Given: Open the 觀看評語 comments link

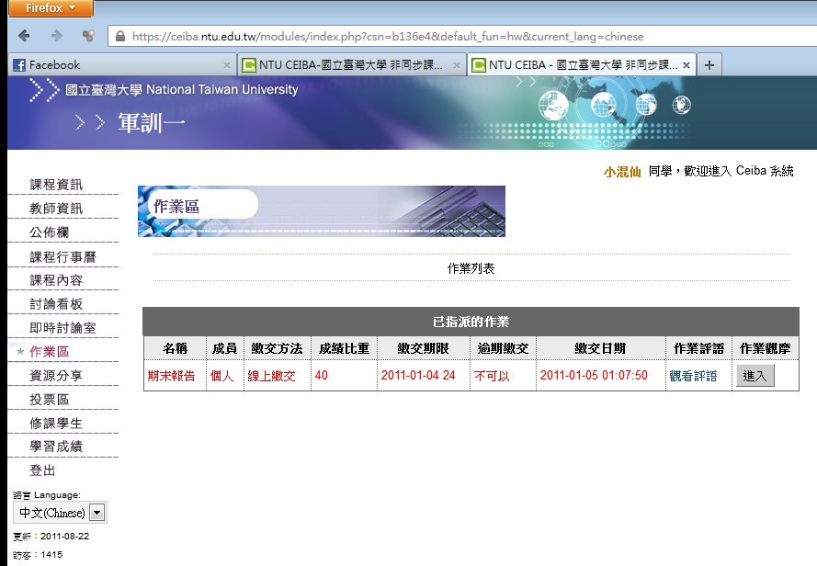Looking at the screenshot, I should tap(693, 376).
